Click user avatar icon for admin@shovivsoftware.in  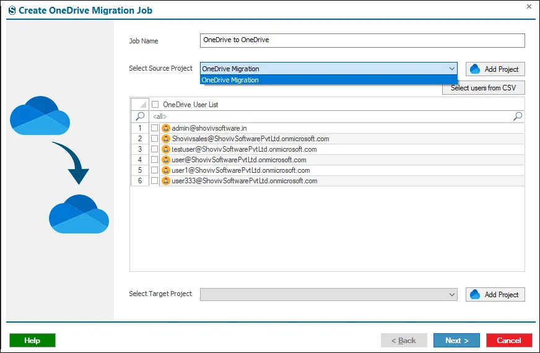(166, 128)
